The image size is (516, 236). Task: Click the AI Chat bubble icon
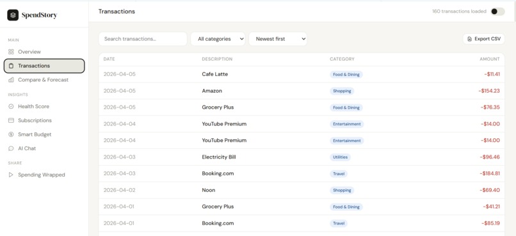tap(11, 148)
